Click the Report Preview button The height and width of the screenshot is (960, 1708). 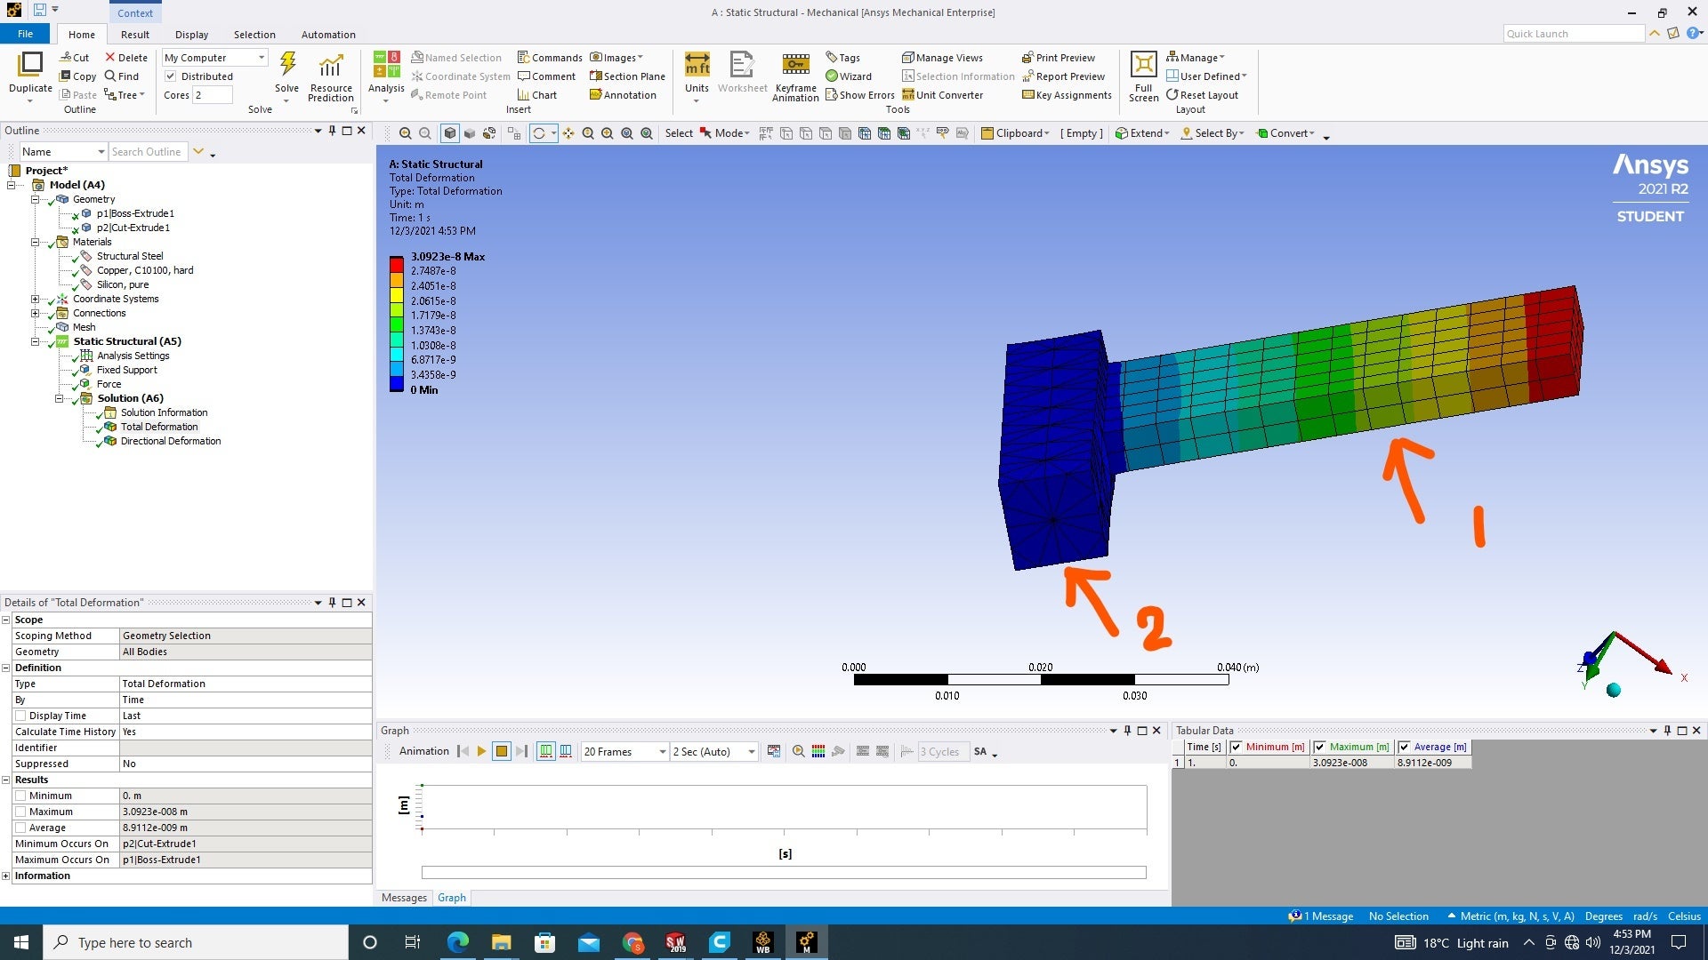point(1064,76)
